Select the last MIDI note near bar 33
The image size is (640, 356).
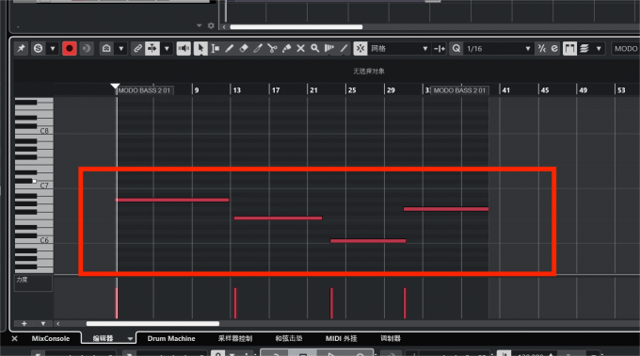[446, 209]
